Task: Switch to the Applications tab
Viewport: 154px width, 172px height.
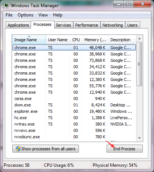Action: pyautogui.click(x=18, y=25)
